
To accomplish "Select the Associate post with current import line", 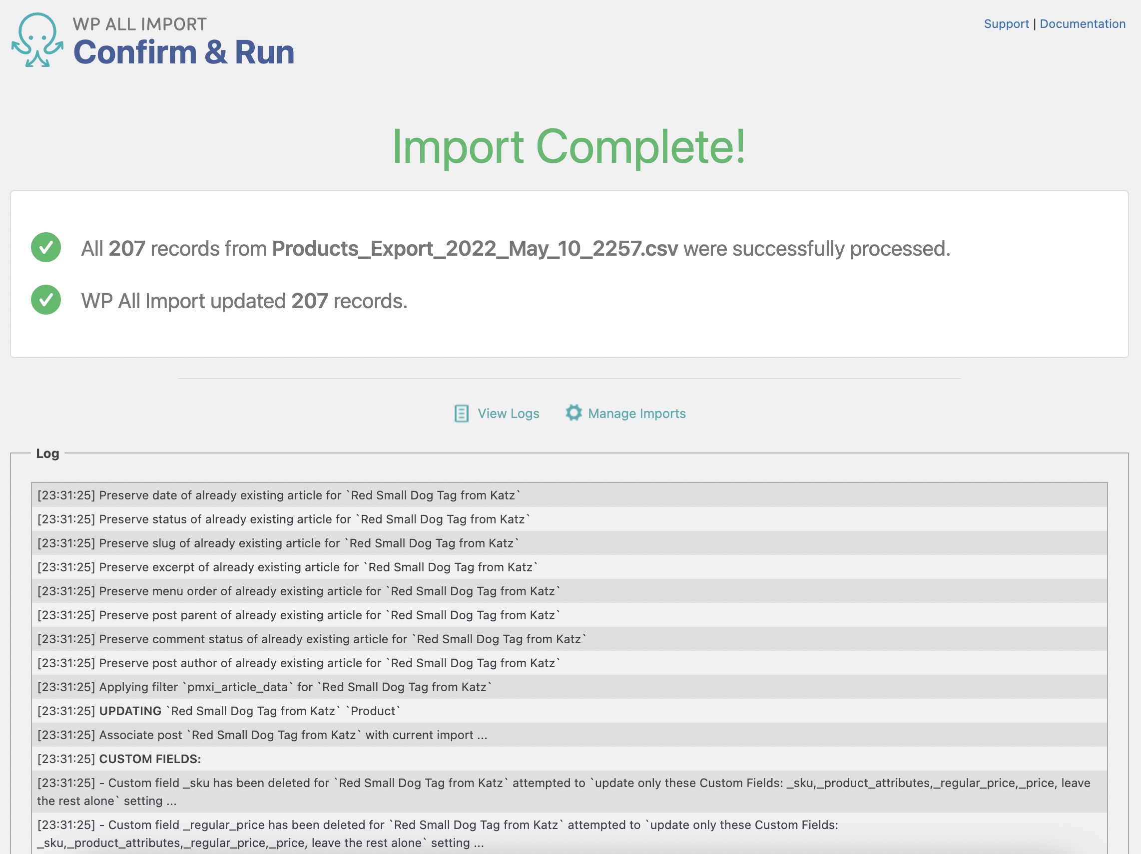I will pos(262,735).
